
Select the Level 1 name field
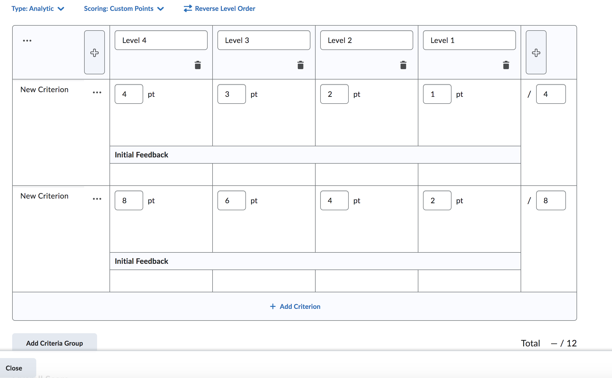click(469, 40)
